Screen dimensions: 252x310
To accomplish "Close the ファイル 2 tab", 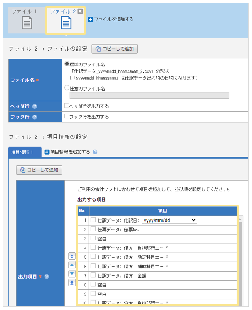I will [x=80, y=11].
